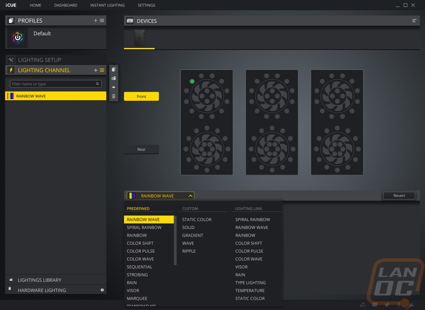425x310 pixels.
Task: Select SPIRAL RAINBOW in the Predefined column
Action: (x=144, y=228)
